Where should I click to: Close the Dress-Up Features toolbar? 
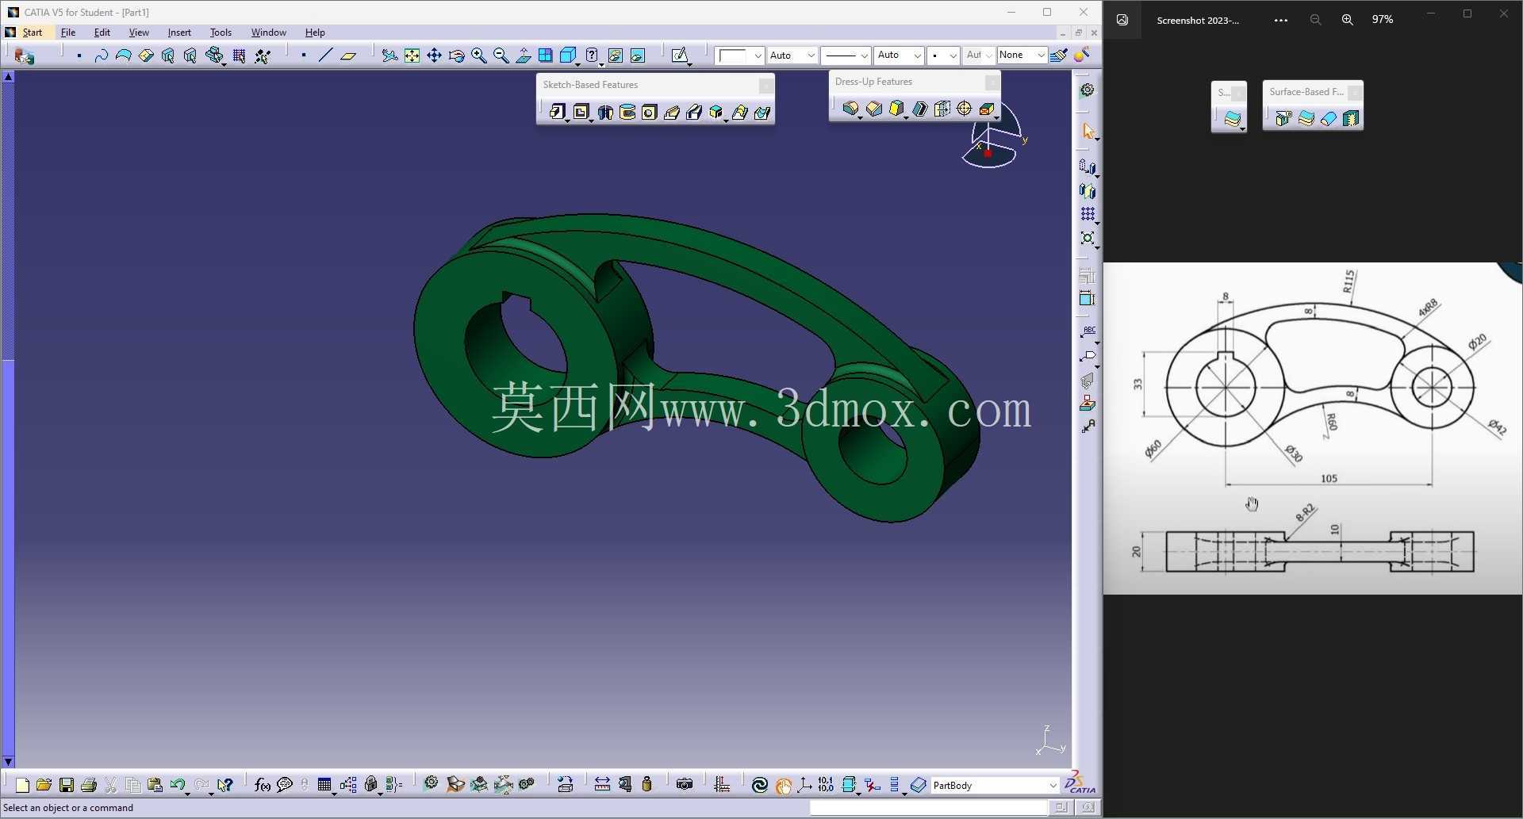pos(992,82)
